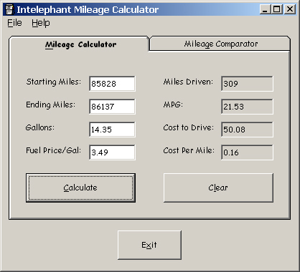300x272 pixels.
Task: Click the "Starting Miles:" label
Action: (x=54, y=82)
